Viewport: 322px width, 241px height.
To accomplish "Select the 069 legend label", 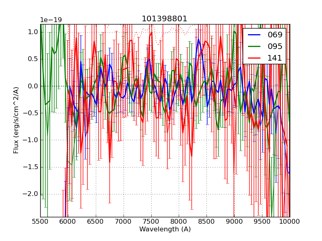I will pyautogui.click(x=275, y=35).
